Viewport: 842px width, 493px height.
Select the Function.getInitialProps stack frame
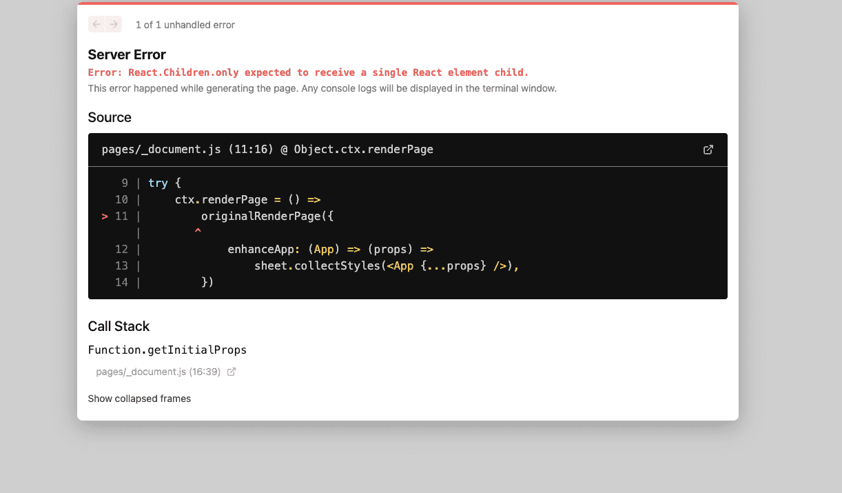coord(167,350)
